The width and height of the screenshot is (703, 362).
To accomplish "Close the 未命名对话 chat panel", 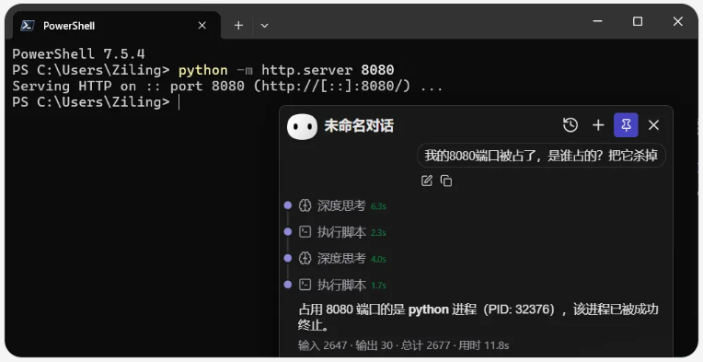I will pyautogui.click(x=653, y=125).
